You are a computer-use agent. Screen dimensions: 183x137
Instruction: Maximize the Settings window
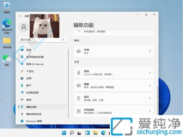146,15
